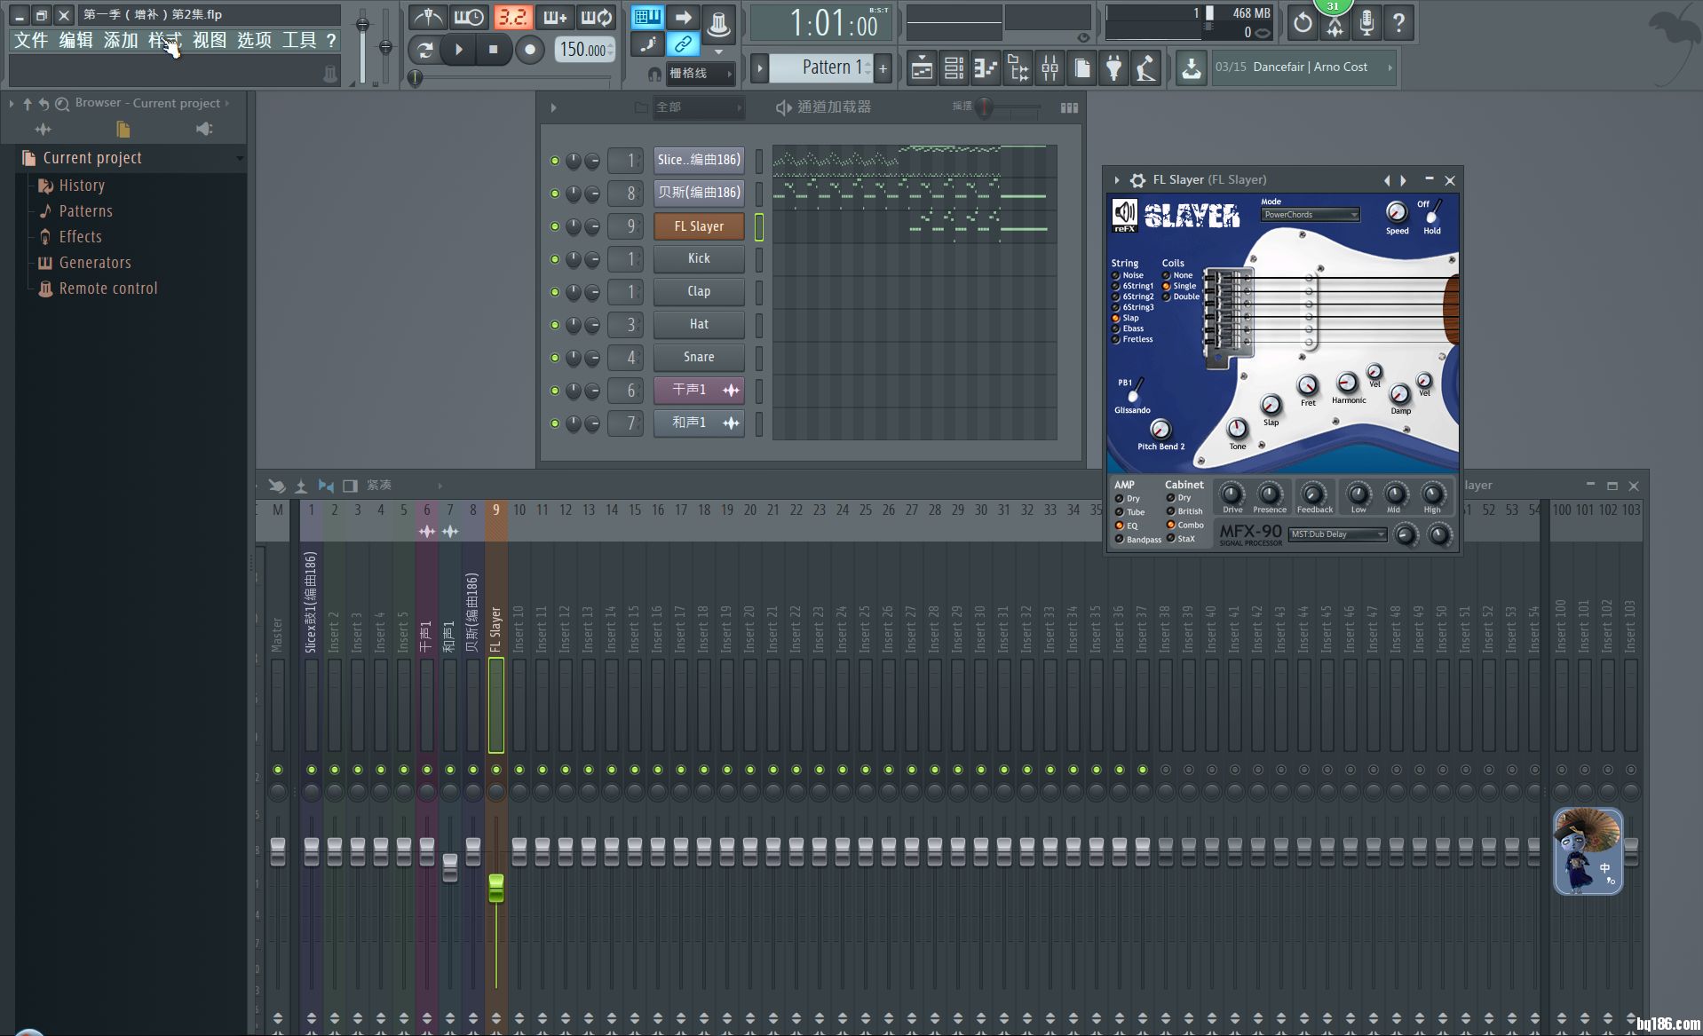Screen dimensions: 1703x1036
Task: Toggle step editing mode icon
Action: click(648, 43)
